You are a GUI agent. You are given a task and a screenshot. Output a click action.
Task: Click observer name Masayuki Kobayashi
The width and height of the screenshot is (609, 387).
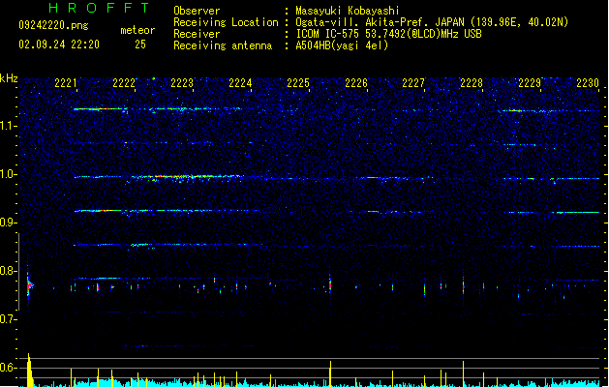click(348, 11)
